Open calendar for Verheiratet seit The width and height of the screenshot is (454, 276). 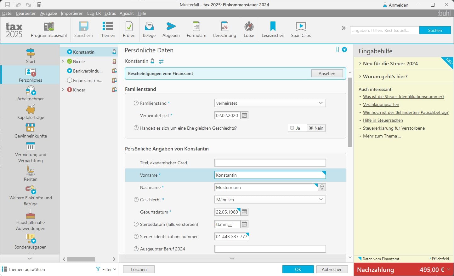point(244,115)
